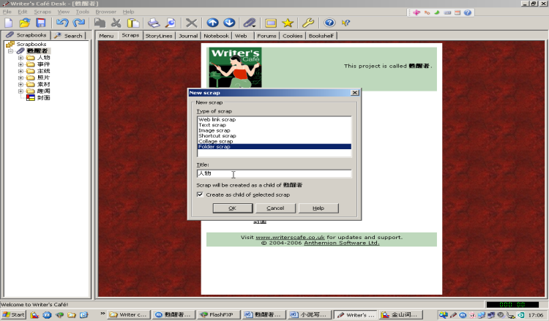Viewport: 549px width, 321px height.
Task: Click the blue question icon in floating toolbar
Action: click(468, 12)
